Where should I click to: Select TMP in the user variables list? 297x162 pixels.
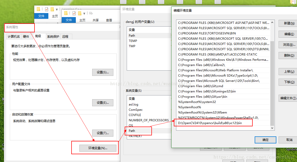[149, 46]
